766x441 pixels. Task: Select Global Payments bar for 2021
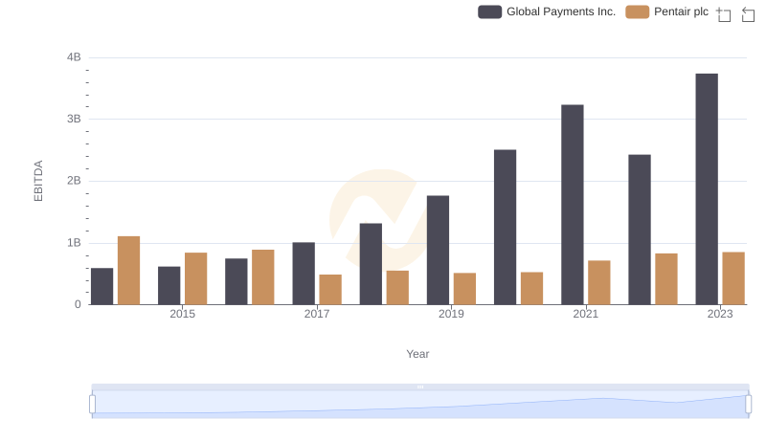(572, 205)
